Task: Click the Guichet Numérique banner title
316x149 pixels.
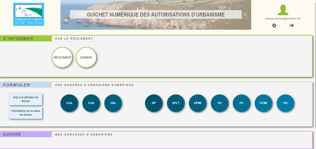Action: point(156,15)
